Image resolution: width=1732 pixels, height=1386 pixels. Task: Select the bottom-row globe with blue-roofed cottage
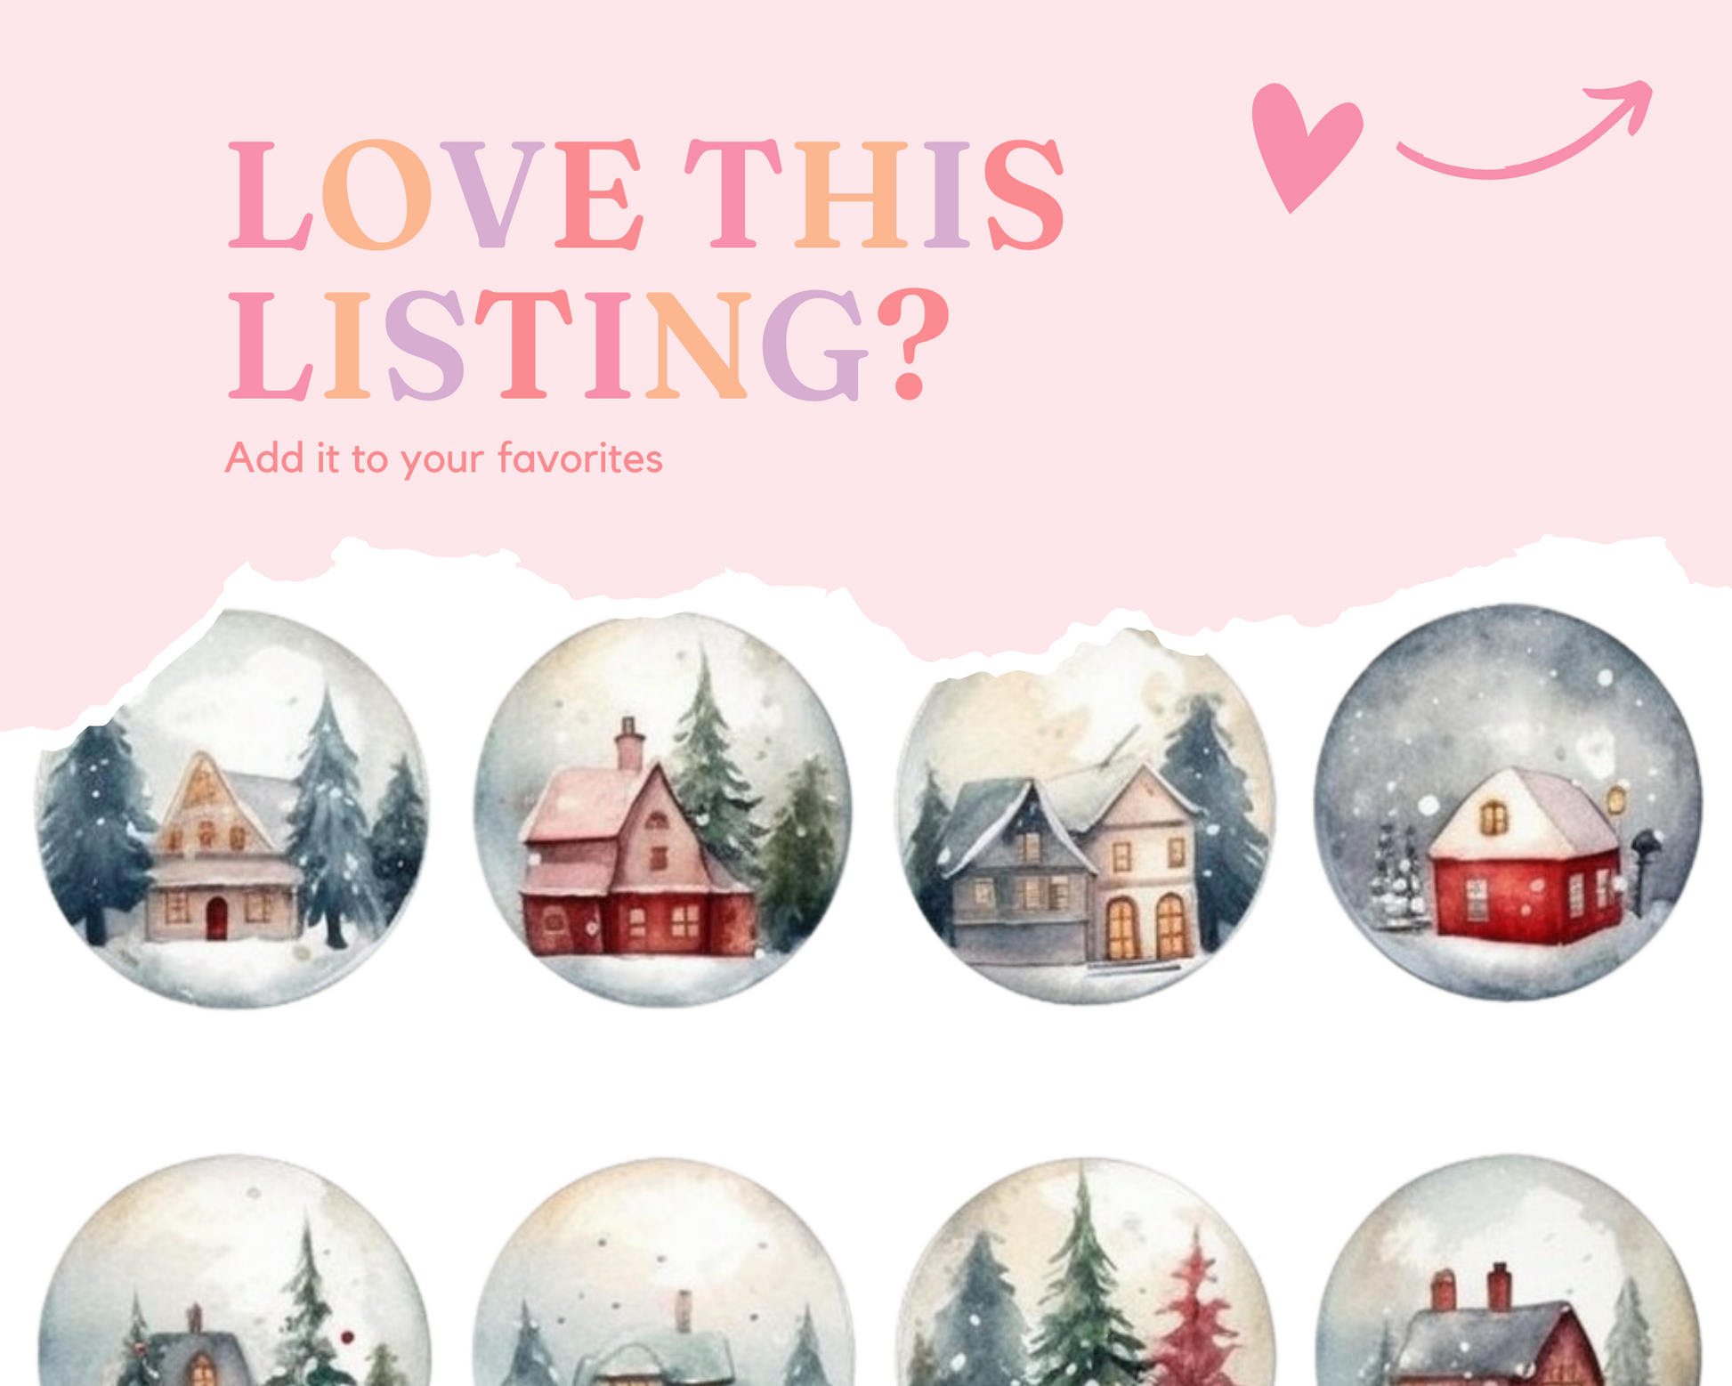tap(234, 1270)
